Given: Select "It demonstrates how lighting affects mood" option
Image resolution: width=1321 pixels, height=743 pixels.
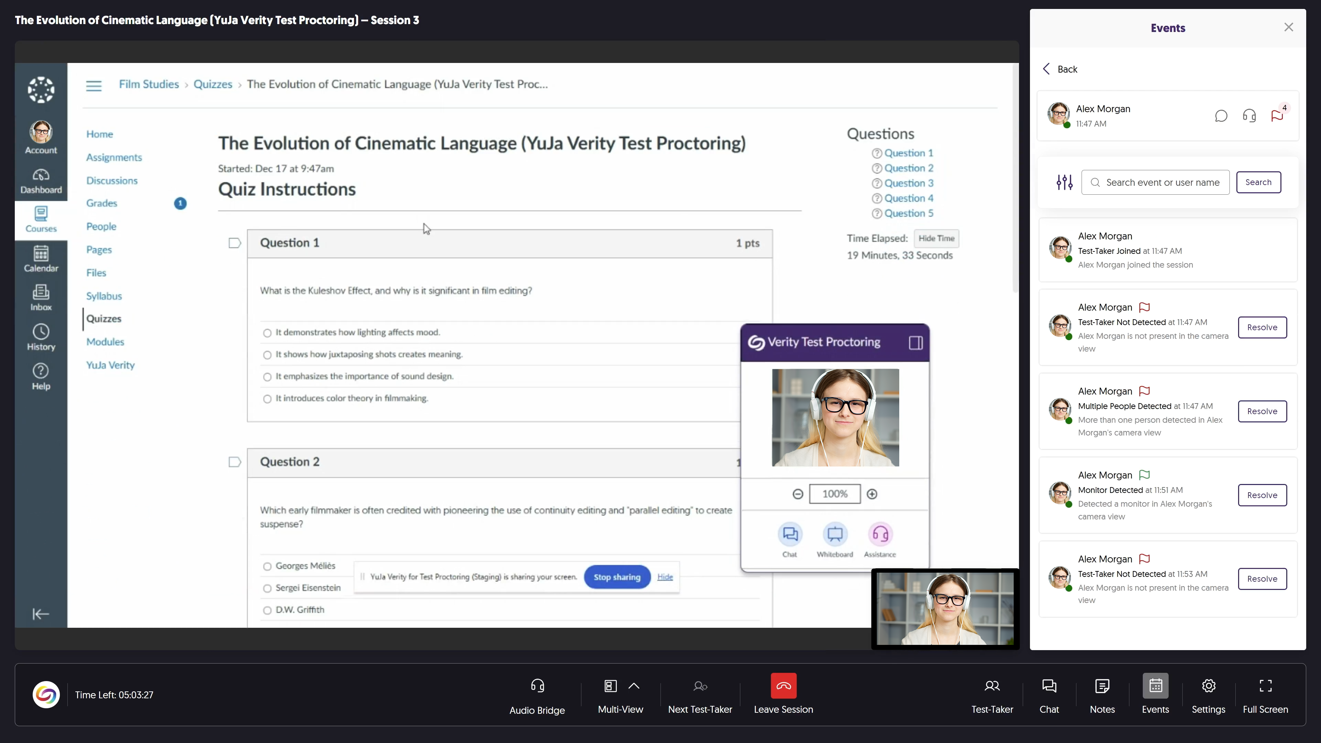Looking at the screenshot, I should click(x=267, y=333).
